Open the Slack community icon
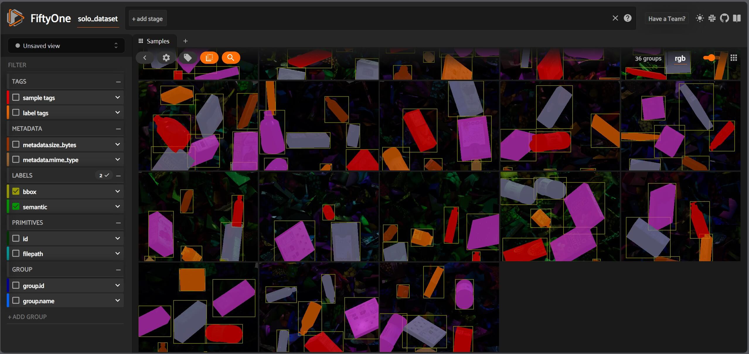Image resolution: width=749 pixels, height=354 pixels. (712, 18)
